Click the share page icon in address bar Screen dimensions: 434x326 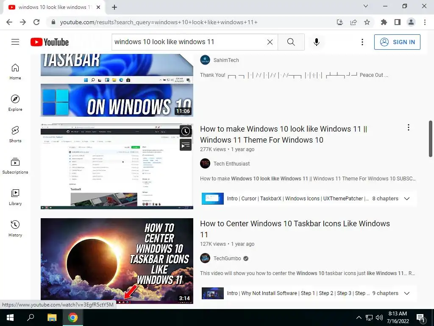(353, 22)
